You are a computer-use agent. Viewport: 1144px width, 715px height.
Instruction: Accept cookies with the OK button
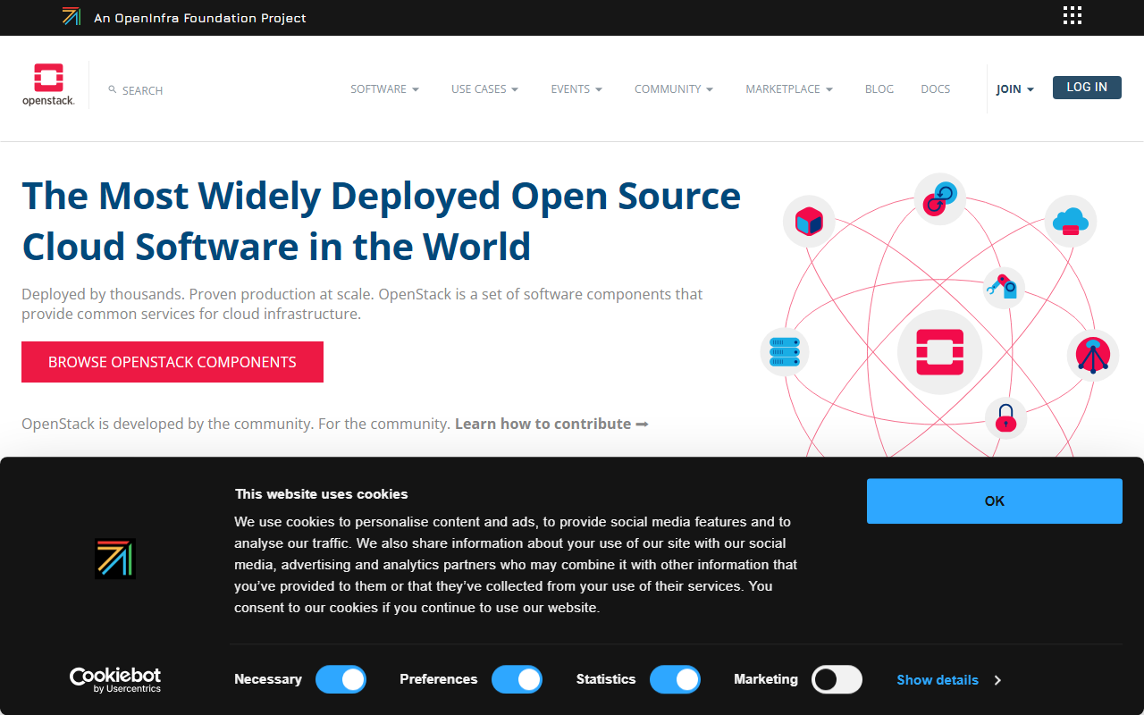pos(995,501)
